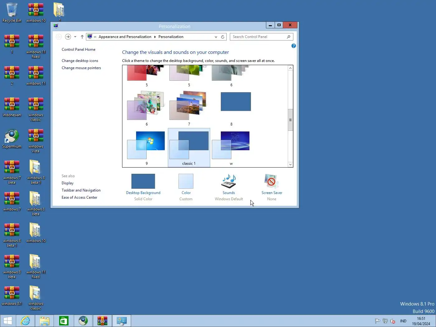Select the windows 8.1 archive icon
This screenshot has height=327, width=436.
(12, 296)
